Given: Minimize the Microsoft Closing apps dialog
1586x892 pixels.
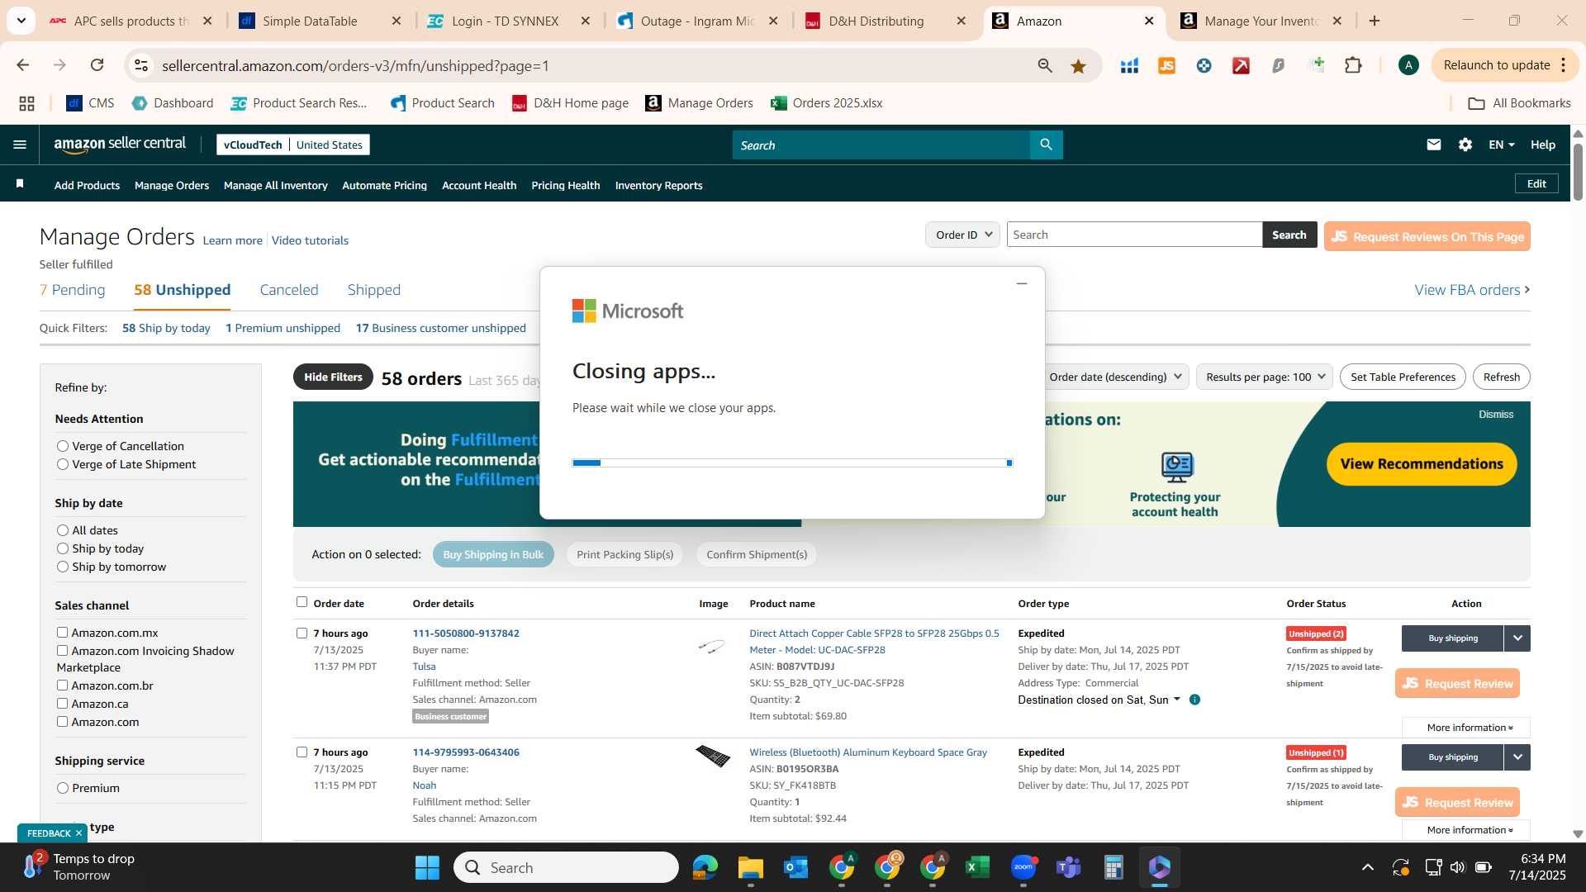Looking at the screenshot, I should pos(1022,283).
